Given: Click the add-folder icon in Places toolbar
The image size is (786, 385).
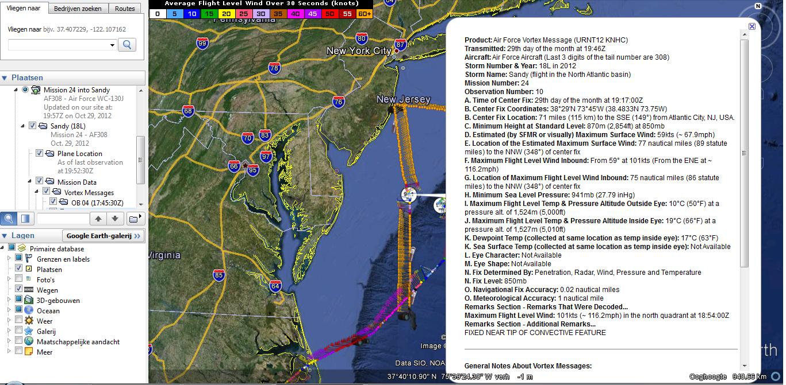Looking at the screenshot, I should tap(136, 219).
